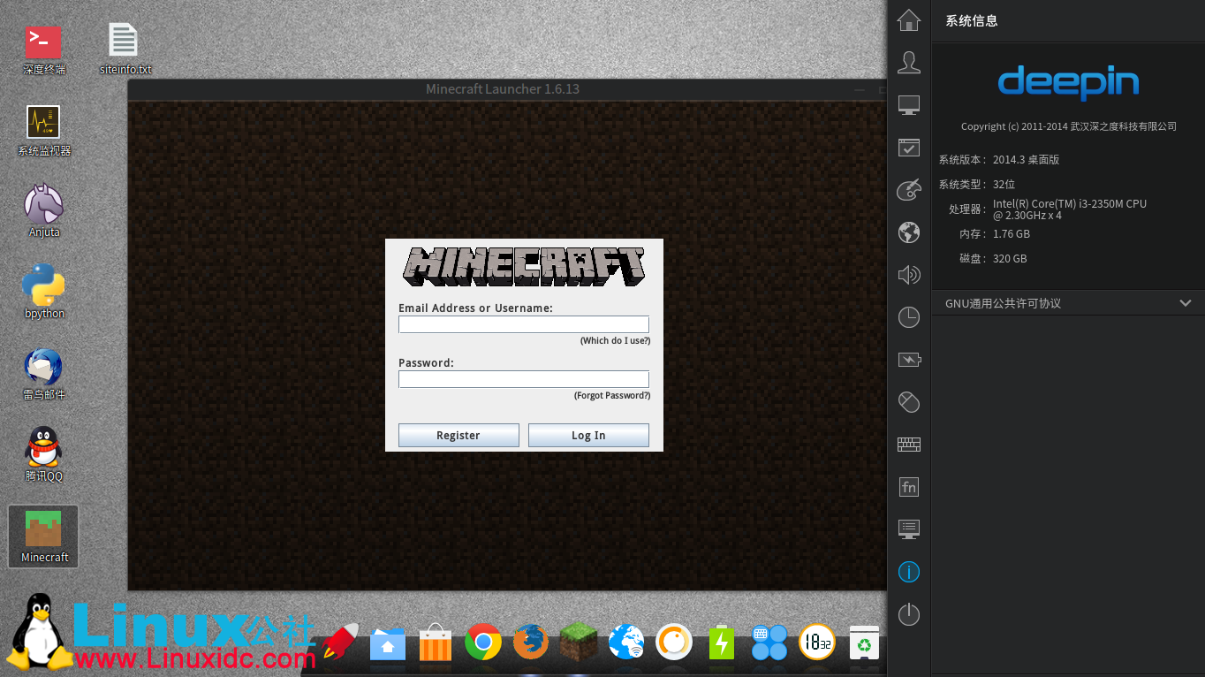Select the System Information (i) sidebar icon
Viewport: 1205px width, 677px height.
[909, 572]
